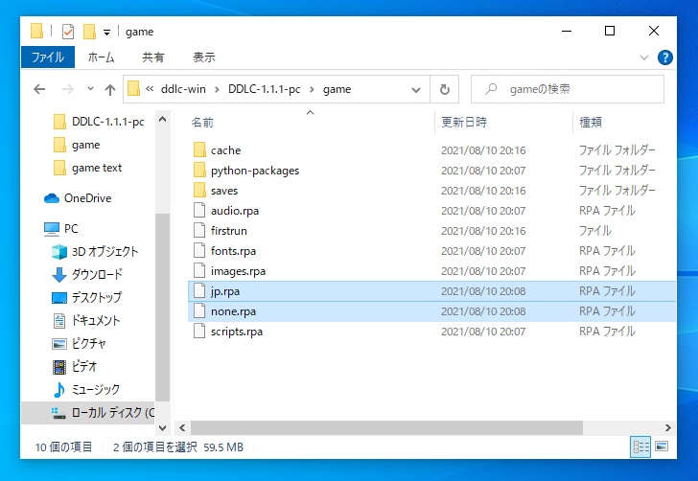Open デスクトップ in navigation pane
The height and width of the screenshot is (481, 698).
[87, 297]
